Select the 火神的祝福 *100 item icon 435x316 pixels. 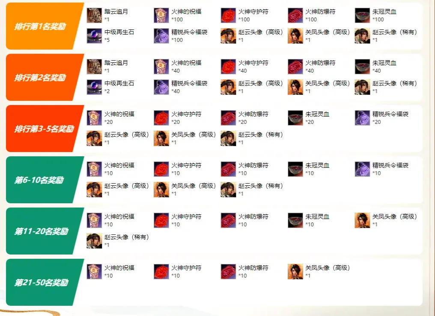point(161,15)
